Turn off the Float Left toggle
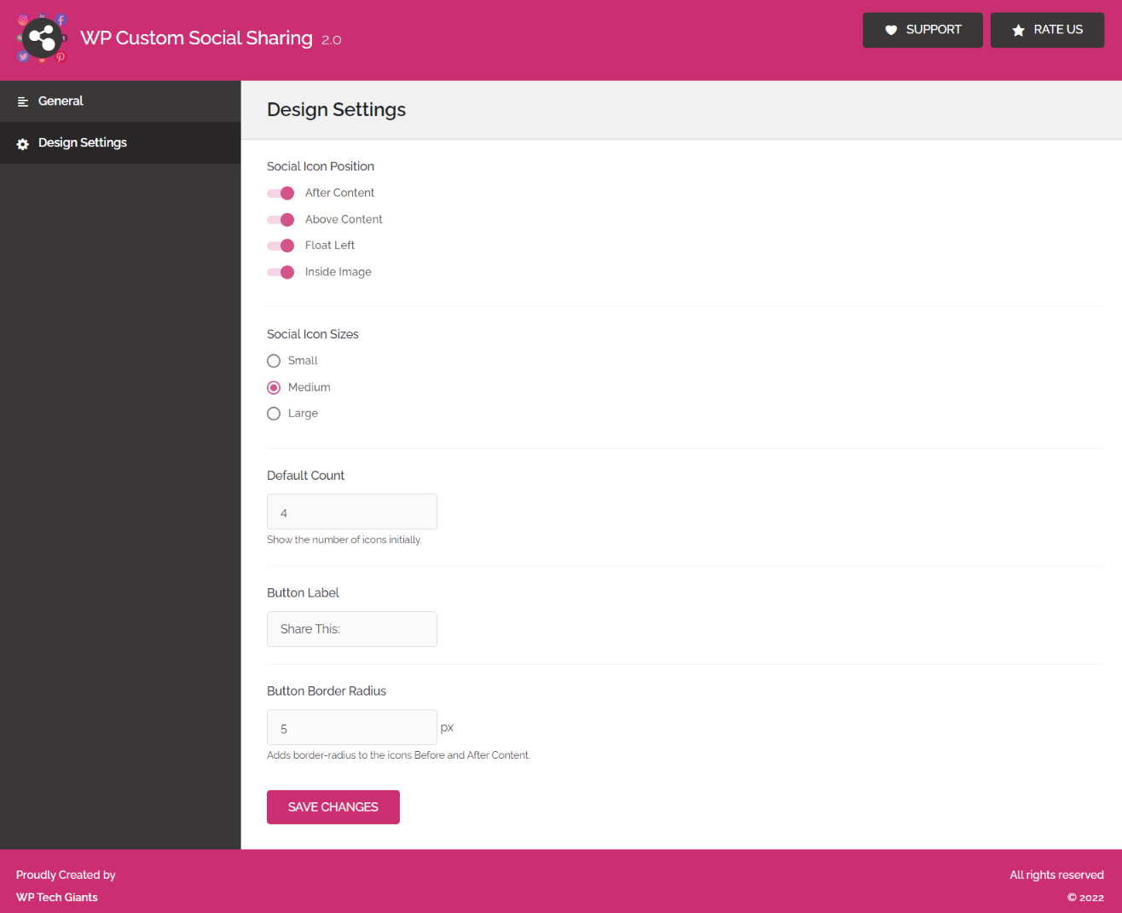Image resolution: width=1122 pixels, height=913 pixels. [280, 246]
